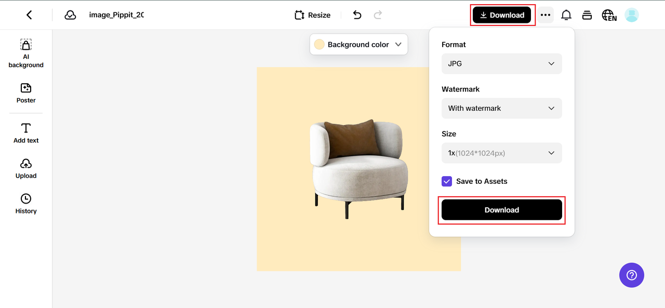Undo the last action

click(357, 15)
